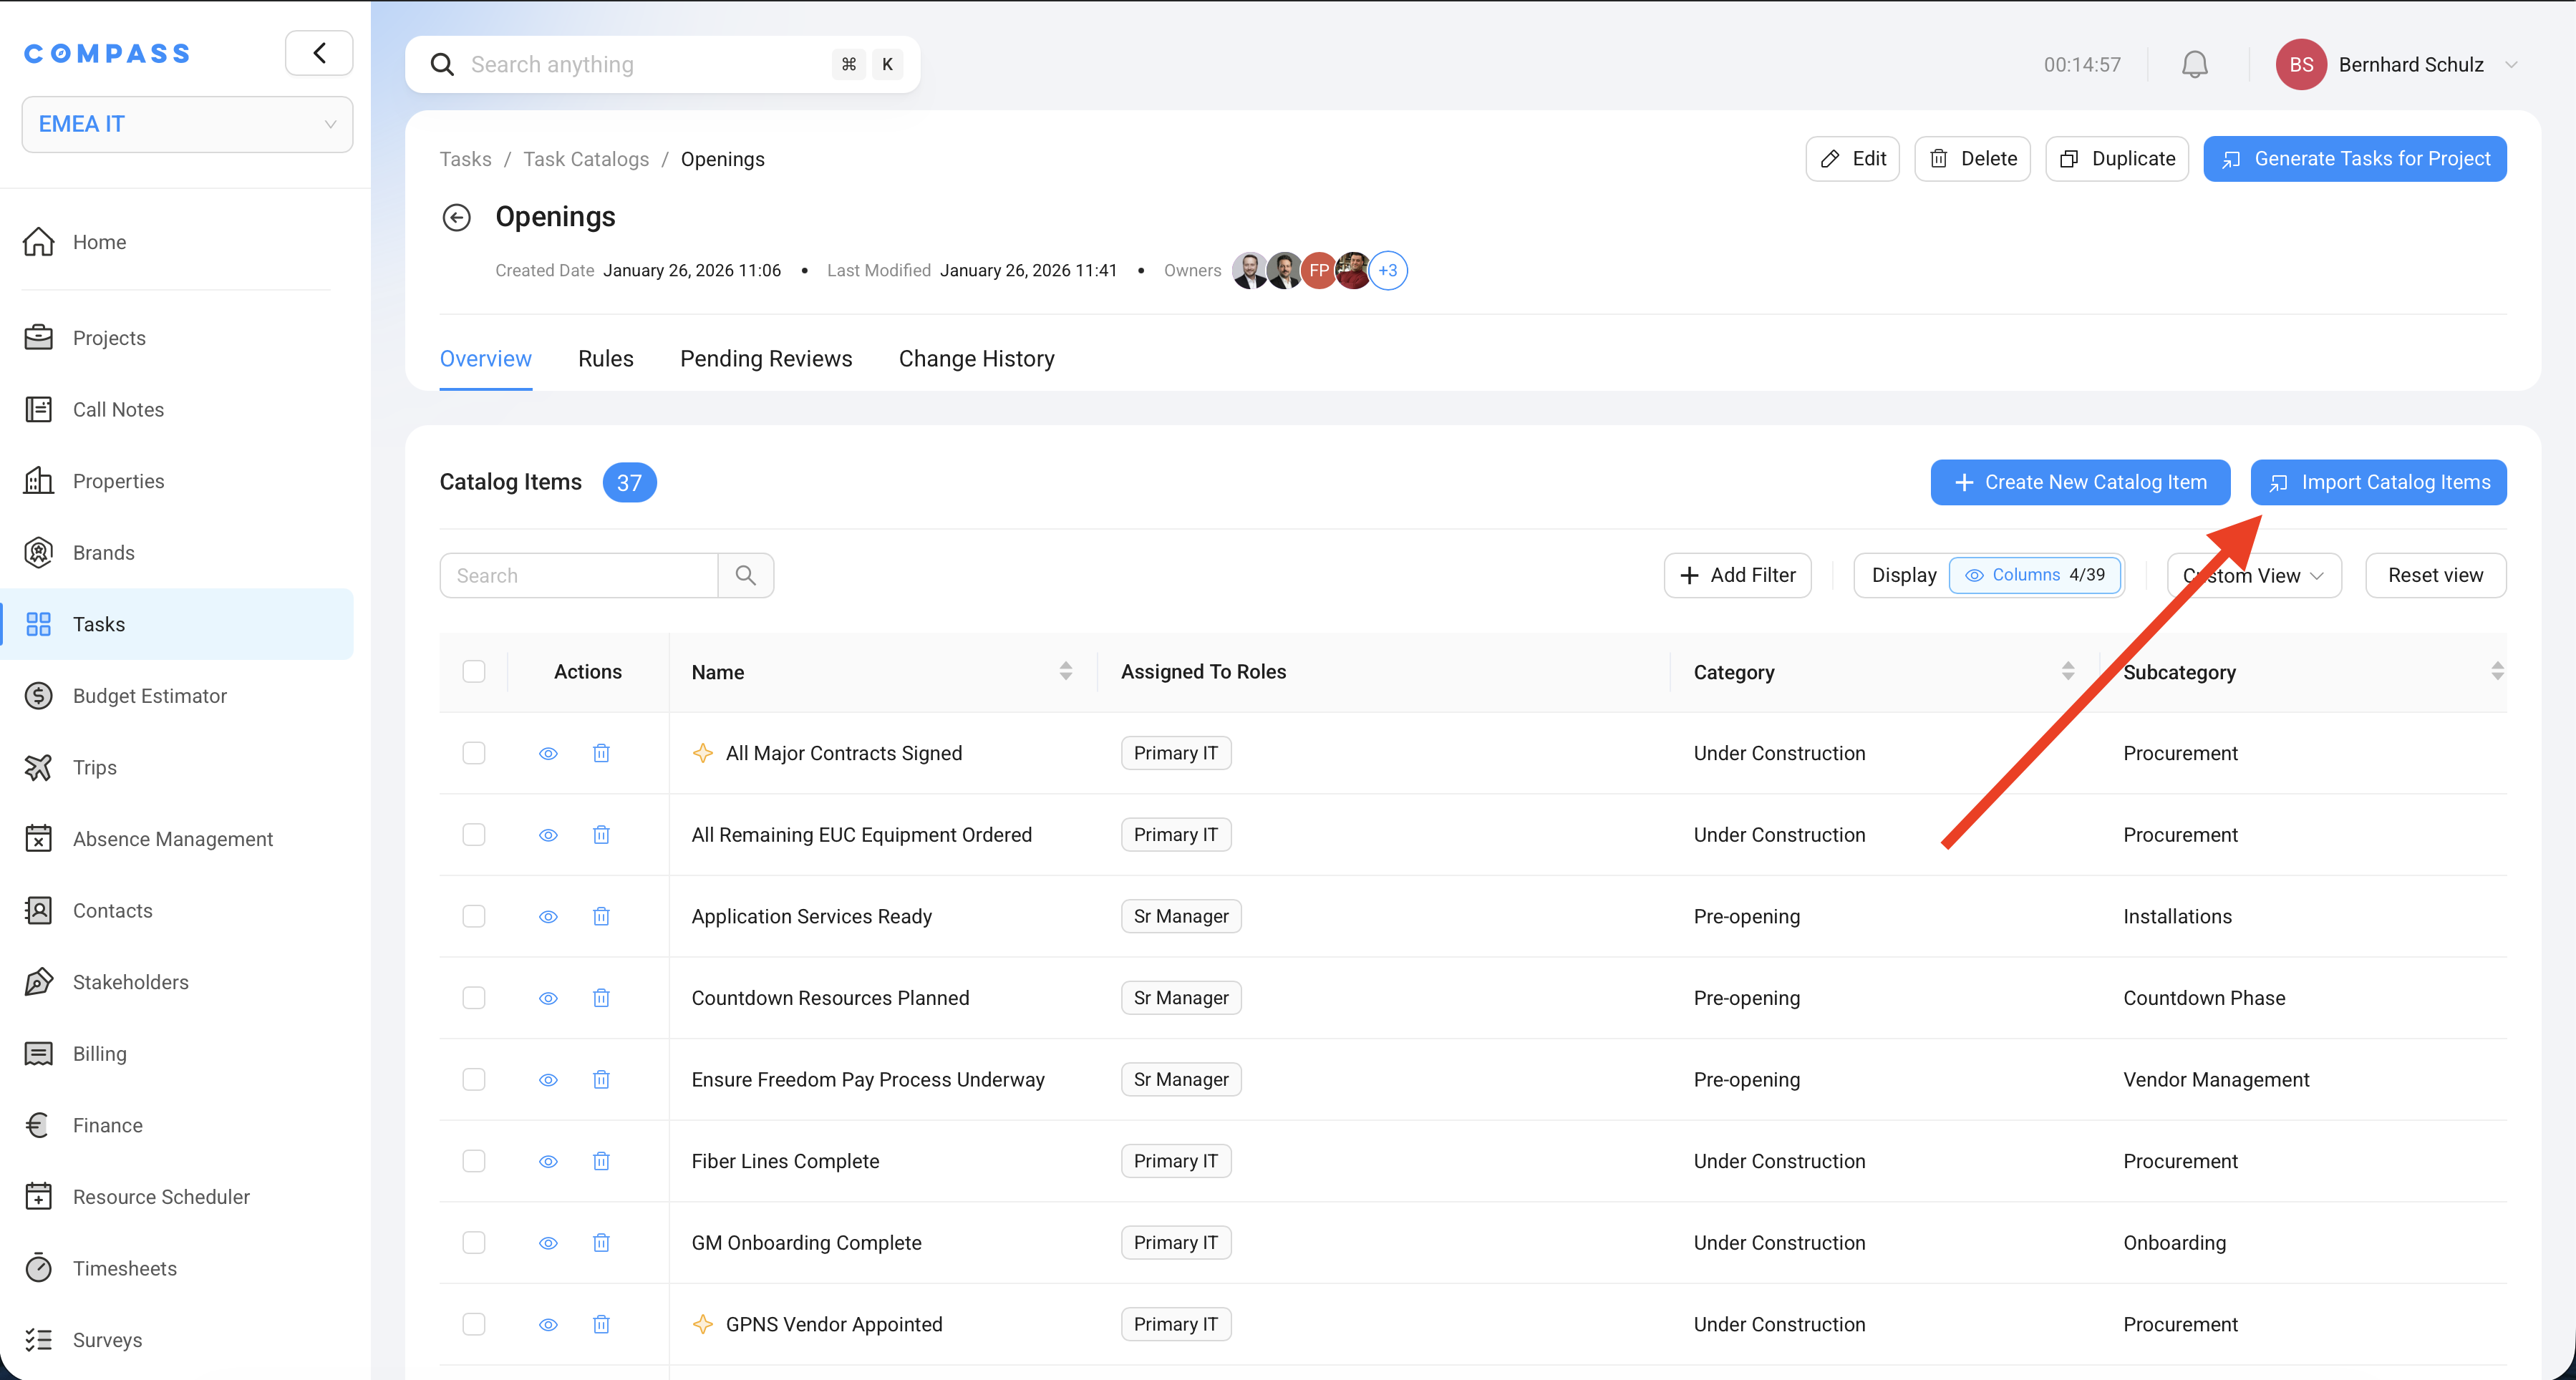Sort the table by Subcategory column
This screenshot has height=1380, width=2576.
click(2497, 672)
